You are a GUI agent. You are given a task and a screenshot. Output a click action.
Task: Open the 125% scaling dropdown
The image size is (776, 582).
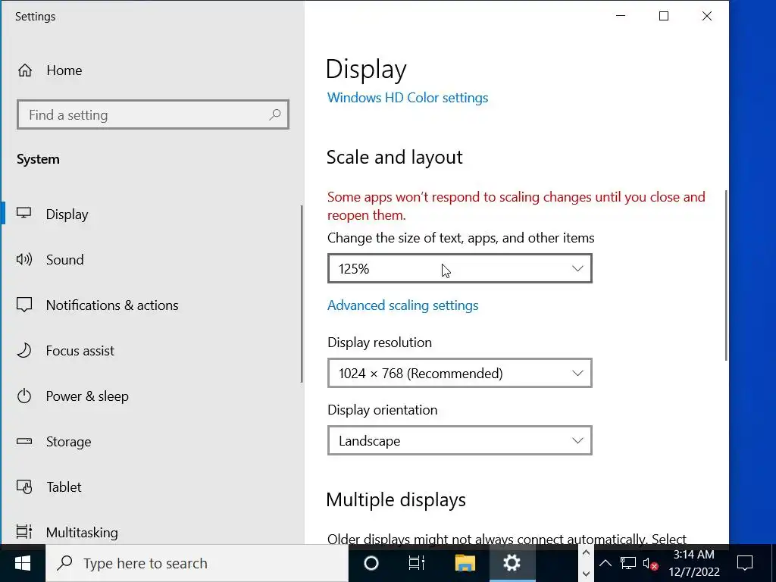tap(460, 269)
